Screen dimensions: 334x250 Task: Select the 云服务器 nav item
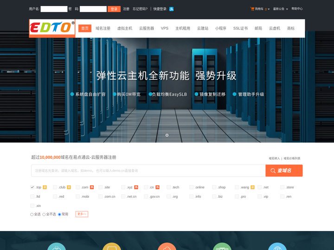(147, 28)
